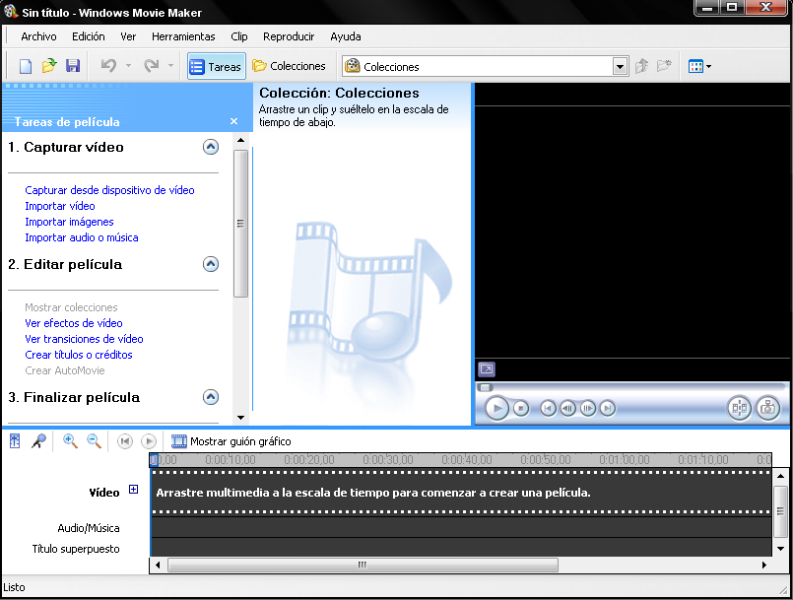Toggle the Tareas pane button

(217, 66)
